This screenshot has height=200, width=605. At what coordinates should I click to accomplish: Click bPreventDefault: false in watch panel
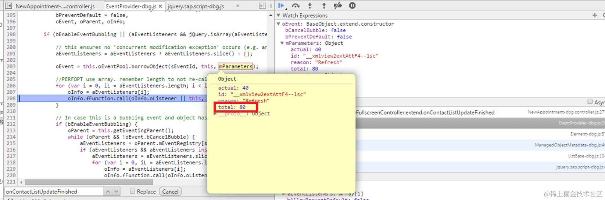click(318, 37)
